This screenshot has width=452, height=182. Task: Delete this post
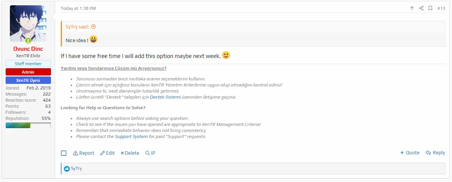click(130, 153)
